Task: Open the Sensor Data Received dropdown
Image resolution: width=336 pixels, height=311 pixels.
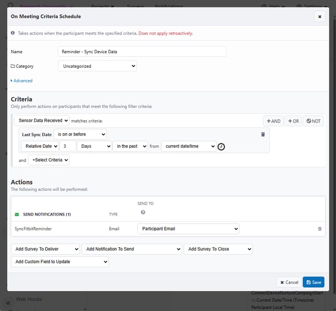Action: click(x=42, y=121)
